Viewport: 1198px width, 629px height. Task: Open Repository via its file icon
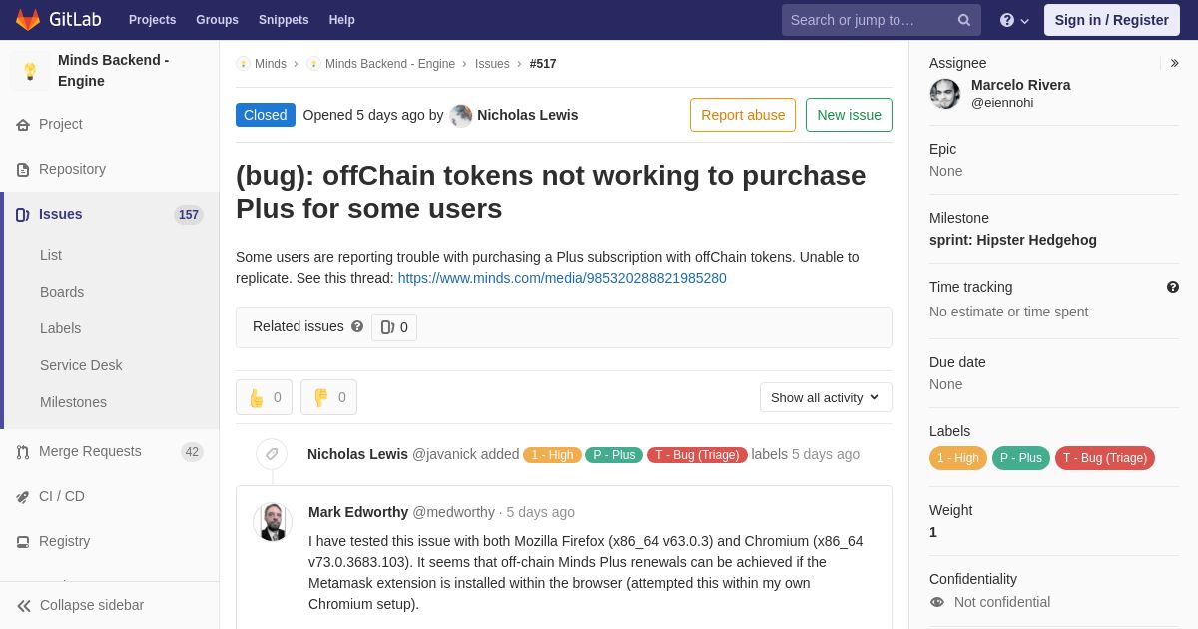click(x=23, y=170)
